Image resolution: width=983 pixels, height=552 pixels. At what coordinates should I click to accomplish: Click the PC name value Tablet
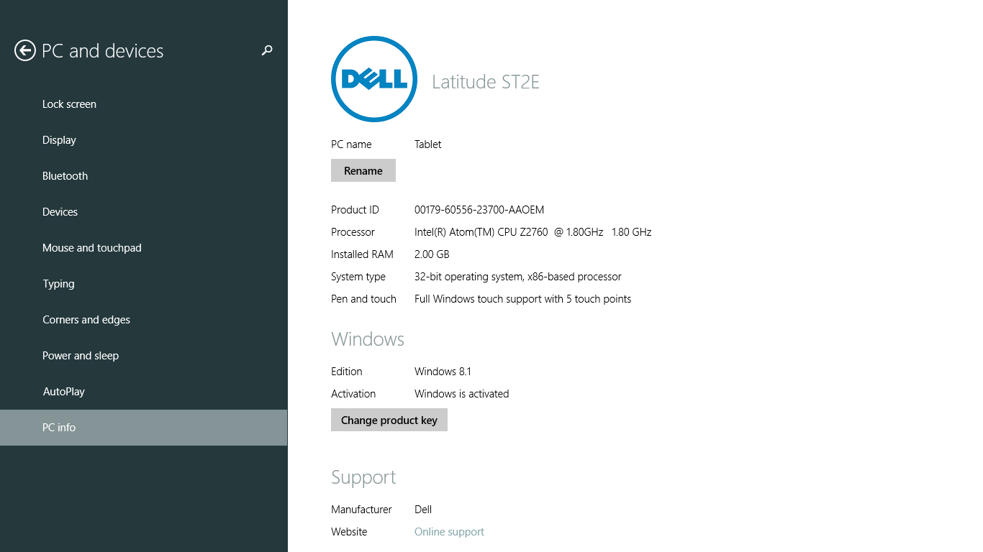click(x=427, y=144)
